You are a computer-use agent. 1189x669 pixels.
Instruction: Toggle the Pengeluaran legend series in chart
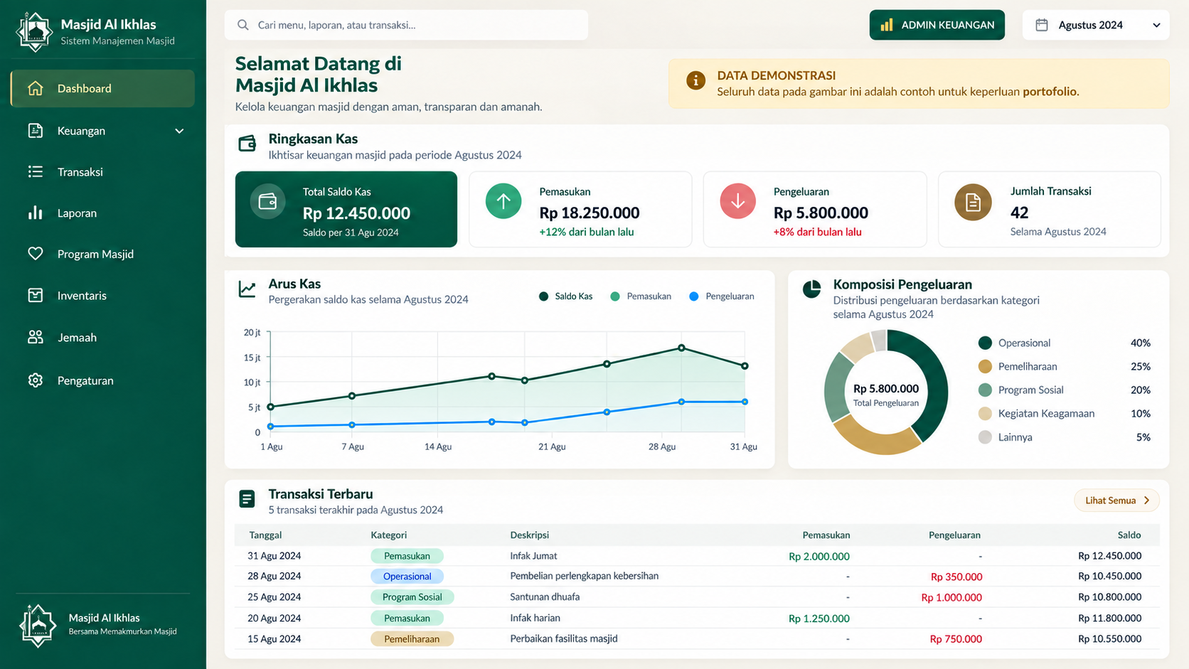point(722,296)
